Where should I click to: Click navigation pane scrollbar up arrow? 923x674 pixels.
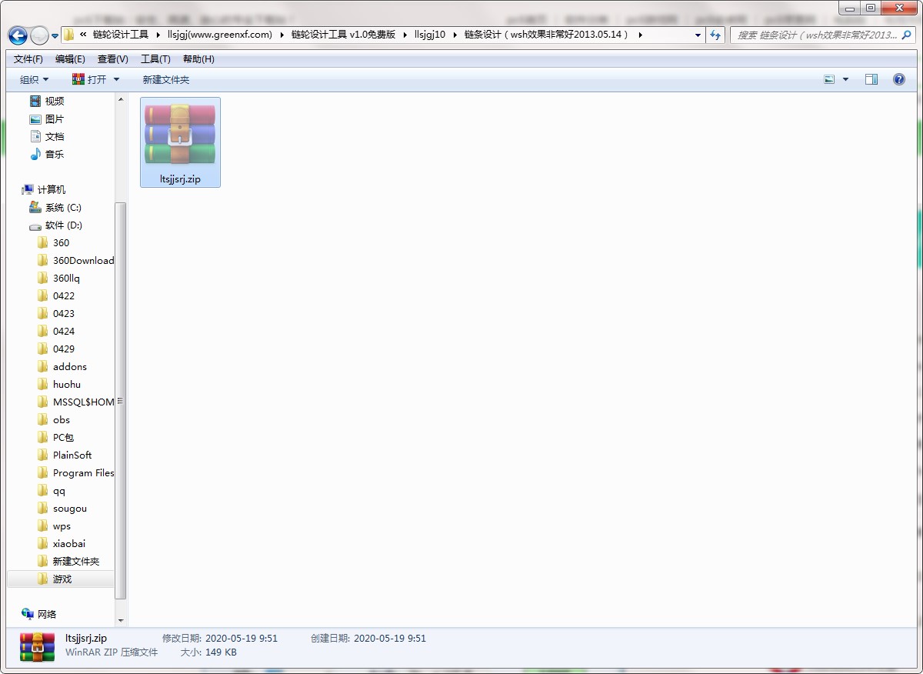coord(121,99)
